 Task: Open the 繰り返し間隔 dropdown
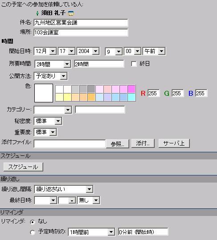[64, 189]
